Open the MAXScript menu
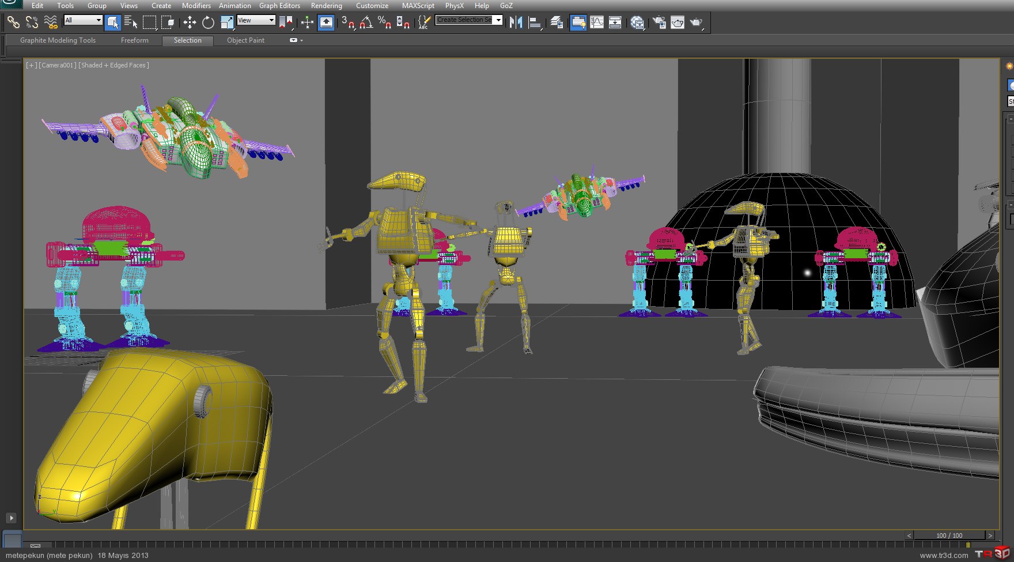 [x=418, y=5]
